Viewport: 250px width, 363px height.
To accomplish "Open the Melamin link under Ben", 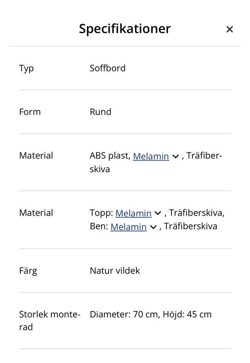I will click(128, 227).
